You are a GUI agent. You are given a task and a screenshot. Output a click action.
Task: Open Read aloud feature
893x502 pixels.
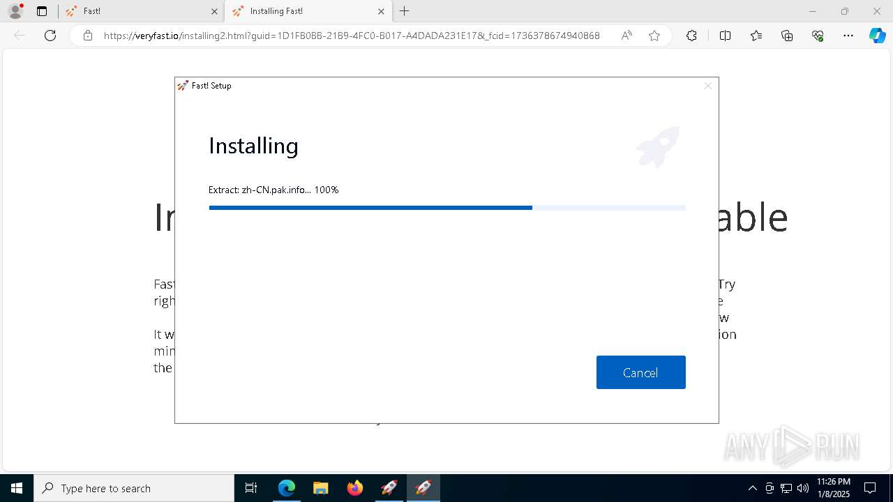tap(626, 36)
